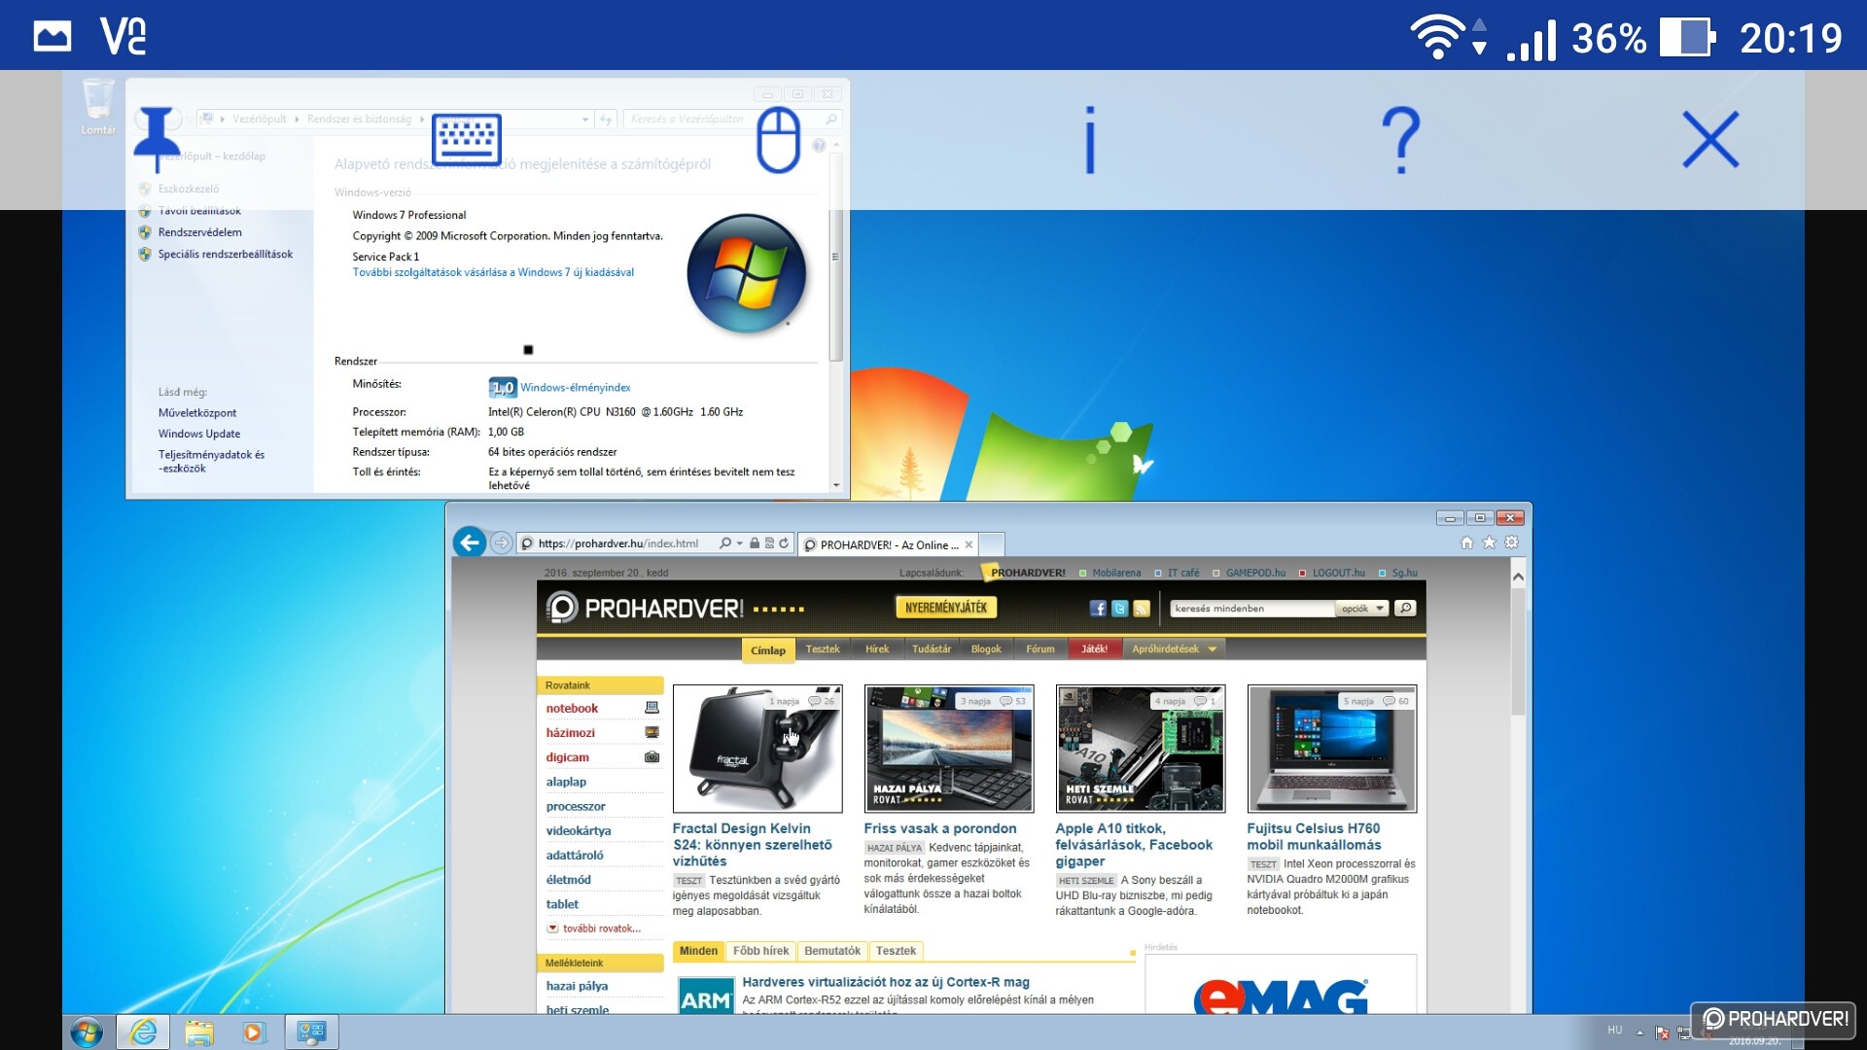Image resolution: width=1867 pixels, height=1050 pixels.
Task: Toggle IE compatibility view icon
Action: pyautogui.click(x=769, y=543)
